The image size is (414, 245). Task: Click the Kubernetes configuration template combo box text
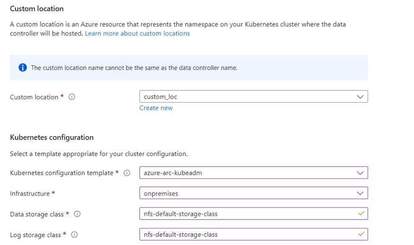click(173, 173)
